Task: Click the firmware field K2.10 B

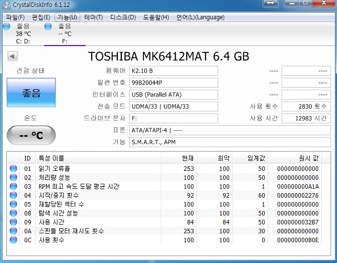Action: click(x=173, y=71)
